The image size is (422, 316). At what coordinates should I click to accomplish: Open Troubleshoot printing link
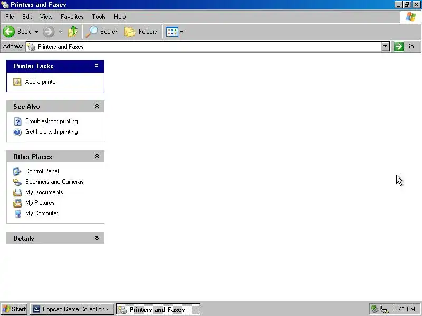[52, 121]
